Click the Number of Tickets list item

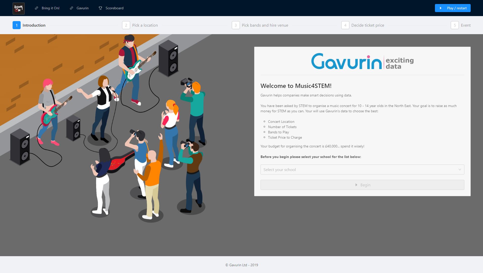[282, 127]
